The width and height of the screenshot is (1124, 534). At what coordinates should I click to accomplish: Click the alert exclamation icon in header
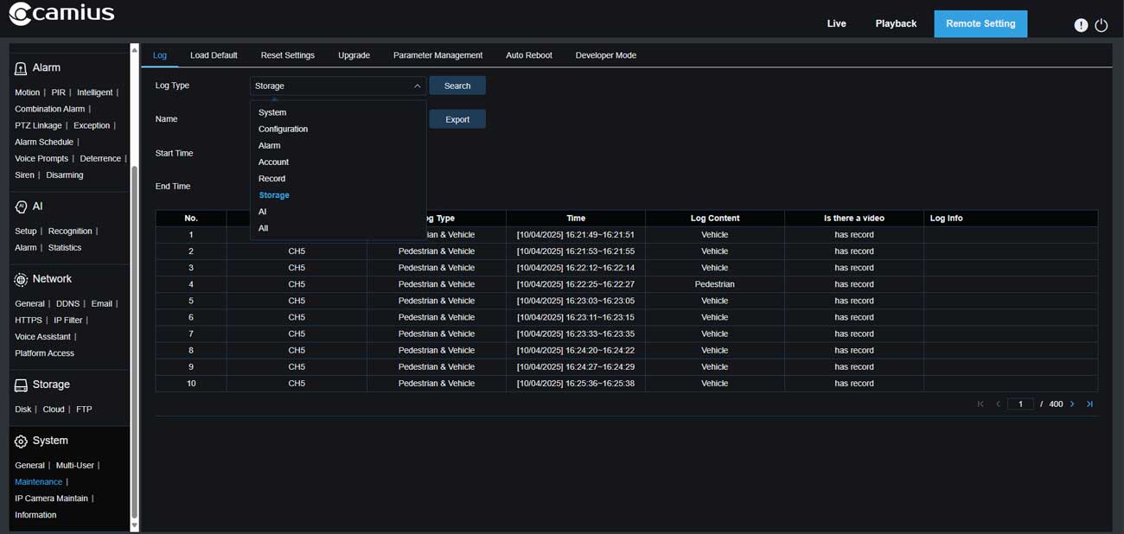click(1081, 25)
